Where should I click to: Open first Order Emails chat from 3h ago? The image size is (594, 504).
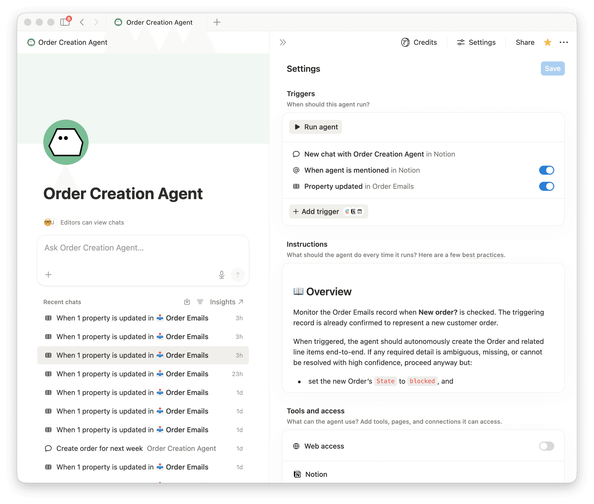(143, 318)
